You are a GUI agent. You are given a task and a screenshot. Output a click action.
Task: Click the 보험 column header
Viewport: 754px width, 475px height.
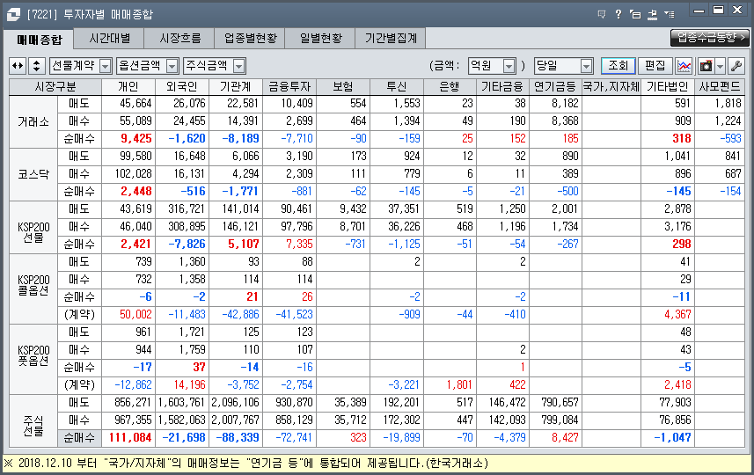[x=343, y=86]
